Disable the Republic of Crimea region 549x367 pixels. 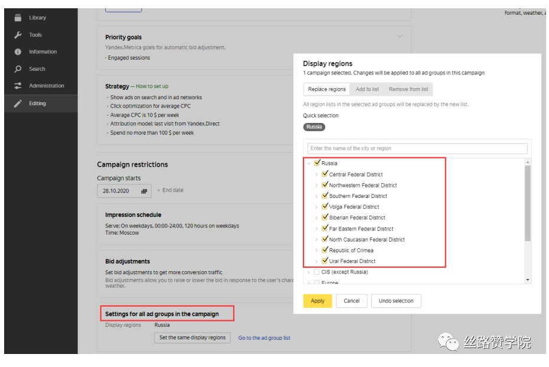coord(325,250)
